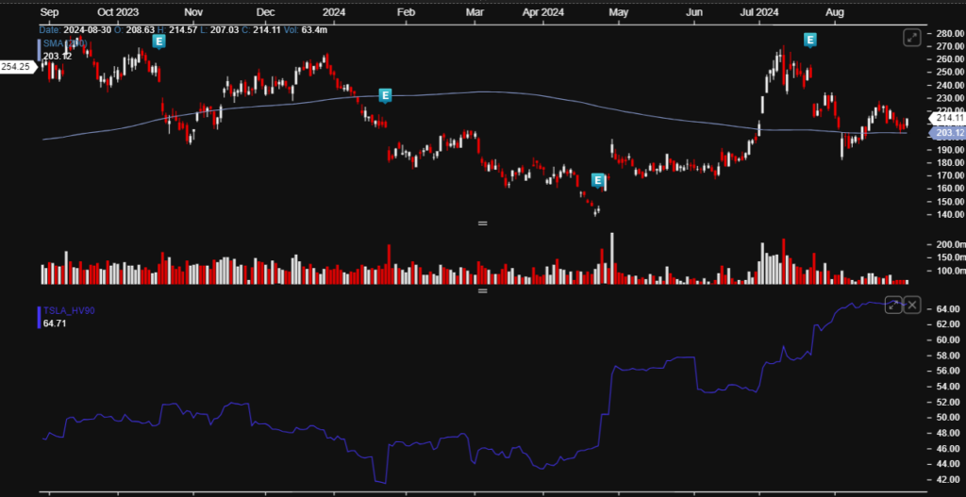966x497 pixels.
Task: Click the open value 208.63
Action: click(140, 29)
